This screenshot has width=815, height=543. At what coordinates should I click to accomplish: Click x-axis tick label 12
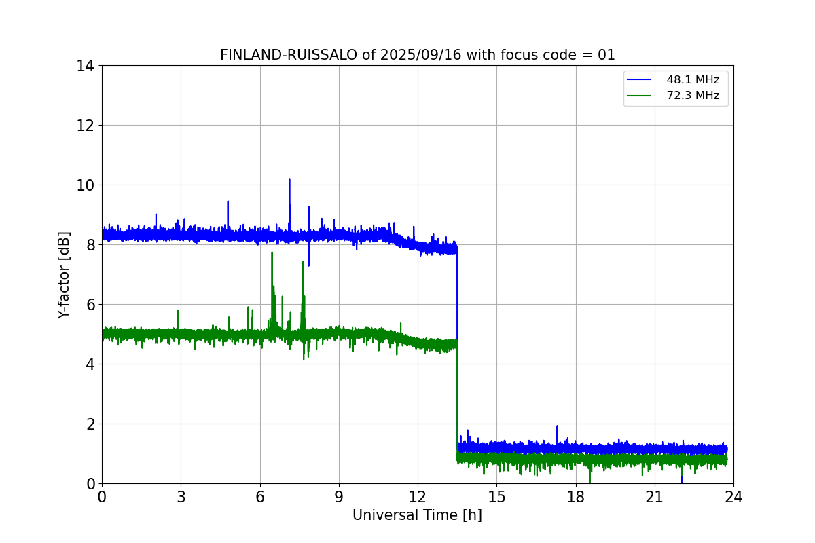(418, 497)
